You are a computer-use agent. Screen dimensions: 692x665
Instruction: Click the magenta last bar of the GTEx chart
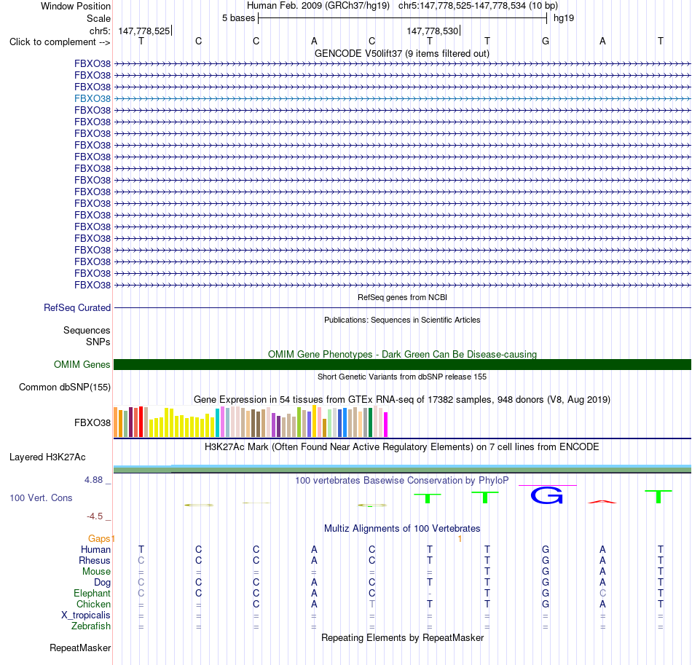coord(386,425)
